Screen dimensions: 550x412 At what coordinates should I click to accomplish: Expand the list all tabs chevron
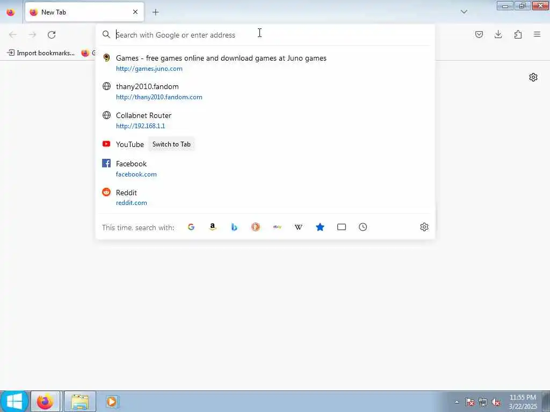click(464, 12)
